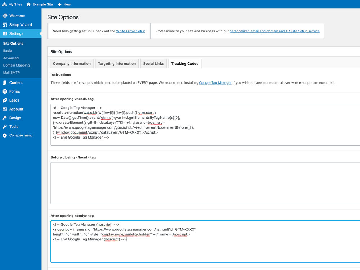Image resolution: width=360 pixels, height=270 pixels.
Task: Click the Leads checkmark icon
Action: coord(5,100)
